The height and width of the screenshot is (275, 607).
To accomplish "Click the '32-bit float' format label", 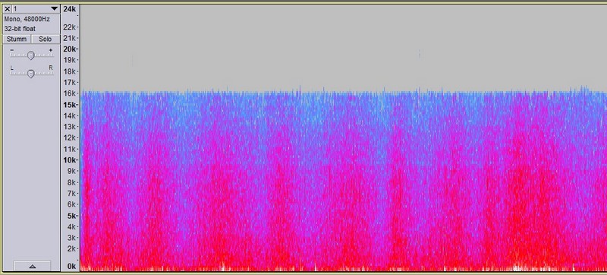I will [20, 29].
